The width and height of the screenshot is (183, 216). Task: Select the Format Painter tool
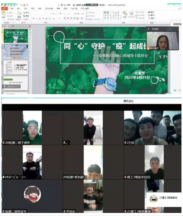pos(10,19)
